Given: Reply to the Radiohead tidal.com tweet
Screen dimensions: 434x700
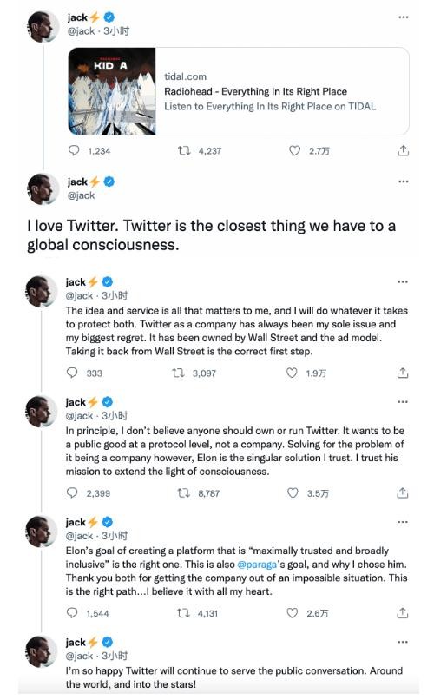Looking at the screenshot, I should tap(74, 151).
